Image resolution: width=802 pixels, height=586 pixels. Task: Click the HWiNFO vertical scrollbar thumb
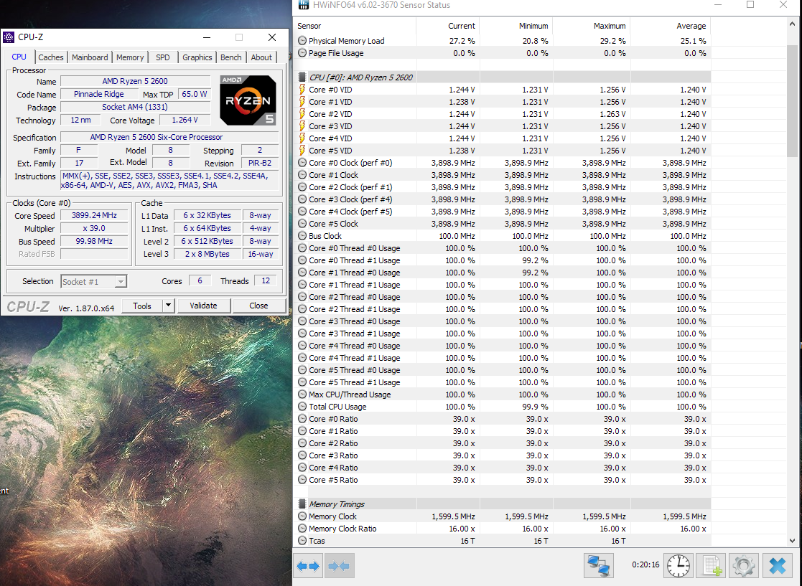click(x=792, y=100)
